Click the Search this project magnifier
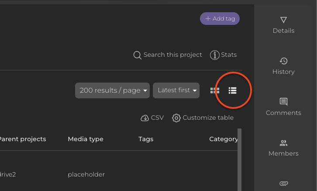The width and height of the screenshot is (317, 191). pos(138,55)
